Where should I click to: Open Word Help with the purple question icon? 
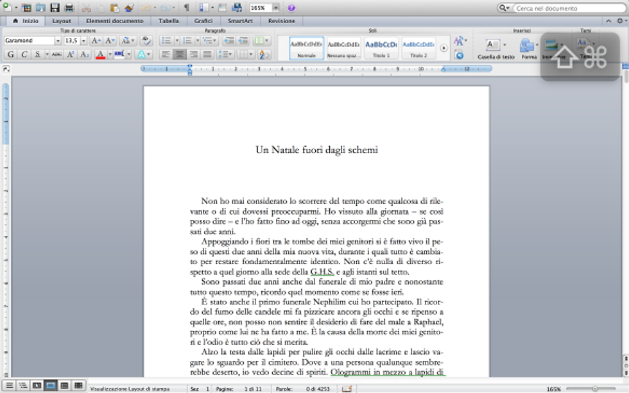point(291,8)
